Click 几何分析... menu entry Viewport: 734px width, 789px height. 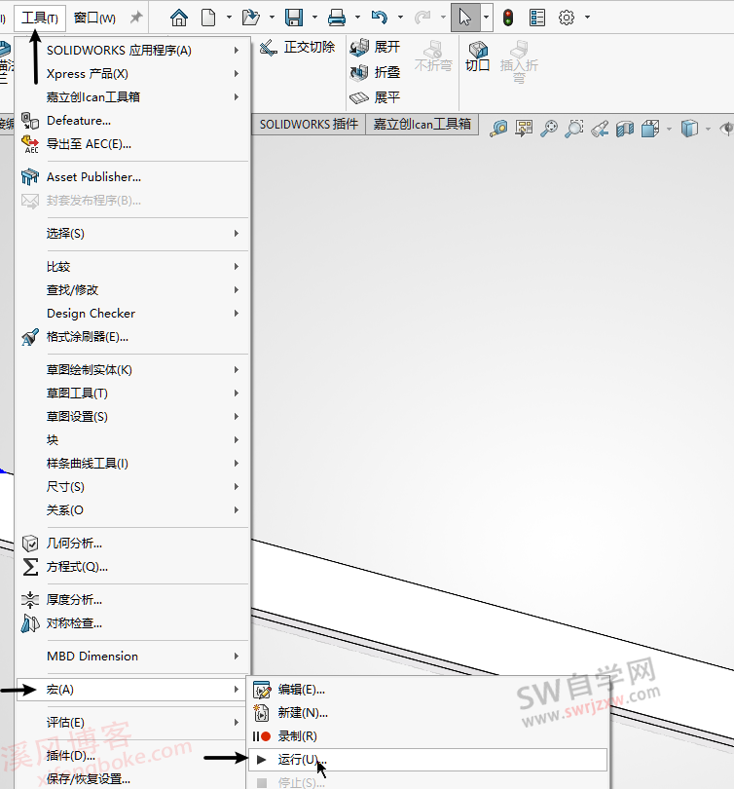pyautogui.click(x=133, y=544)
